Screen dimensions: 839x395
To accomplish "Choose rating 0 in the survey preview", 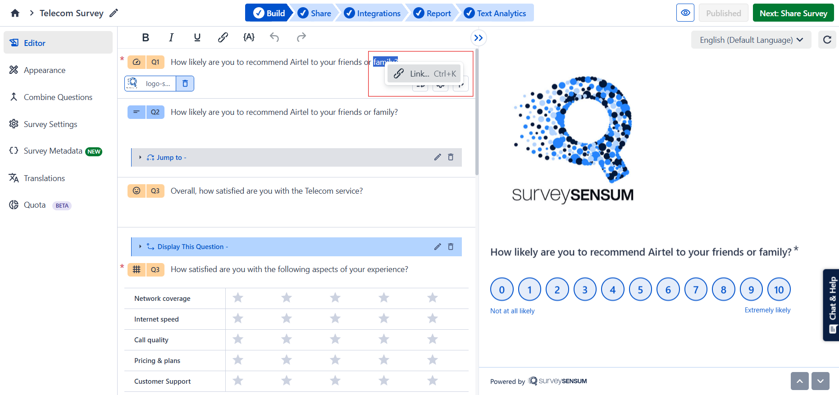I will 502,290.
